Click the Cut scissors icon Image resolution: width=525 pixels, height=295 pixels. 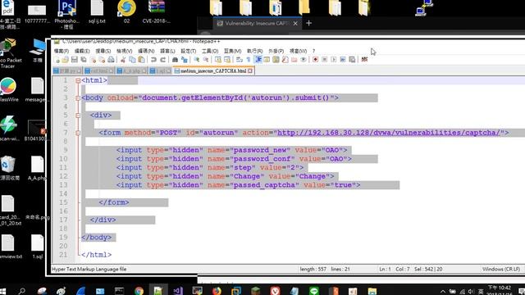[x=123, y=60]
